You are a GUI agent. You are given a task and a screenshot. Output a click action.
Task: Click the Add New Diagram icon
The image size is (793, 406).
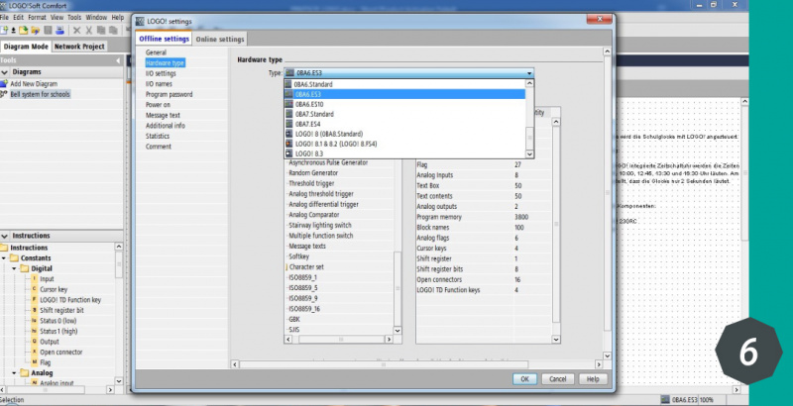(4, 83)
